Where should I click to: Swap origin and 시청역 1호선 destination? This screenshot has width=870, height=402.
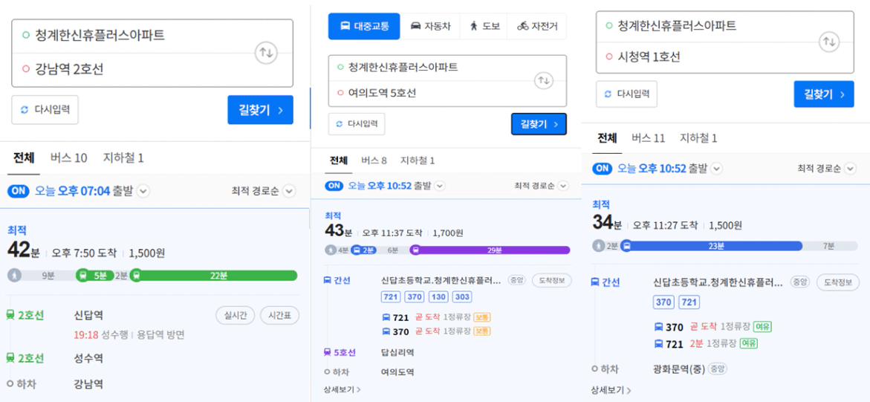(829, 42)
